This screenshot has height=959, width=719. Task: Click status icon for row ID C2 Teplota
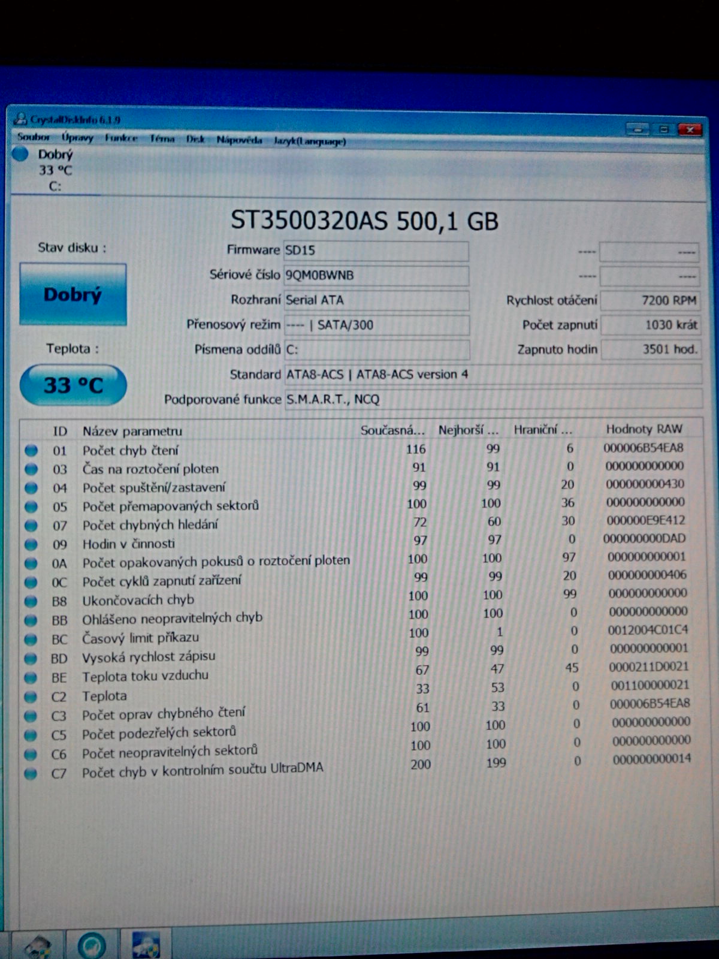[31, 697]
